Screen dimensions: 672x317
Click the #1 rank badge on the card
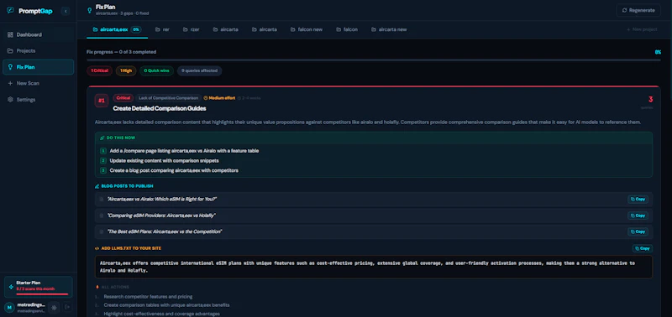click(102, 101)
